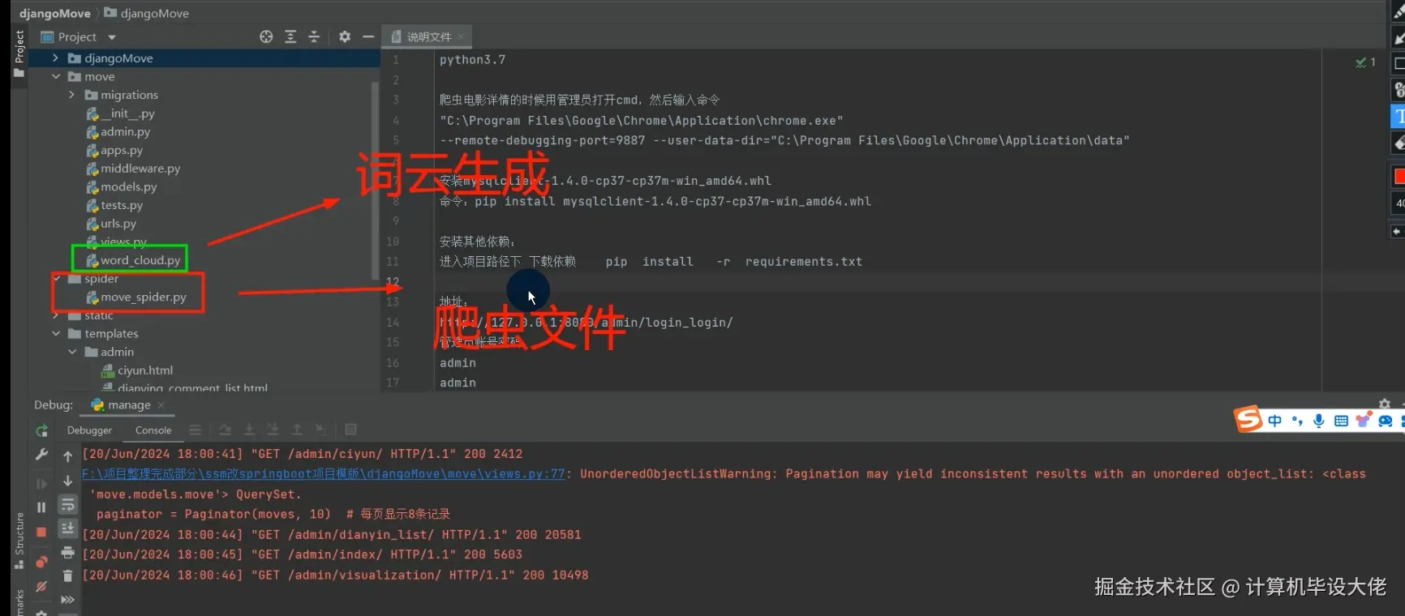
Task: Close the manage debug tab
Action: tap(161, 404)
